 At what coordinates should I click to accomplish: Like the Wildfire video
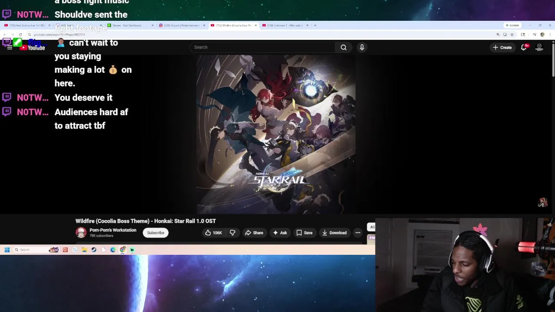[x=213, y=233]
